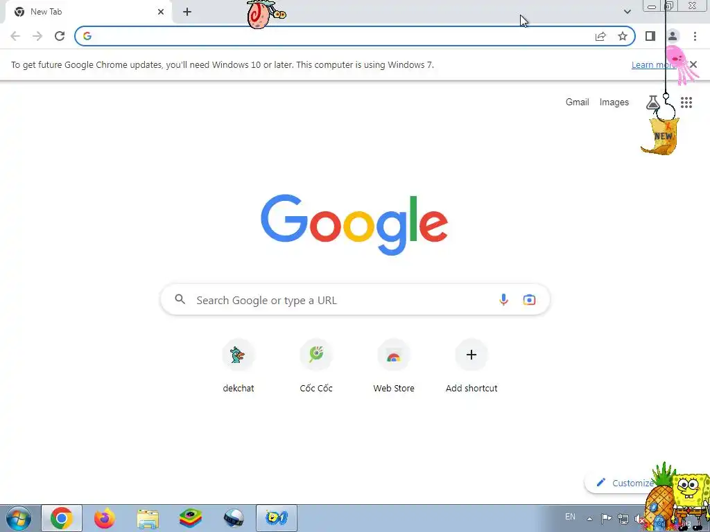This screenshot has width=710, height=532.
Task: Open the Images link
Action: (x=614, y=103)
